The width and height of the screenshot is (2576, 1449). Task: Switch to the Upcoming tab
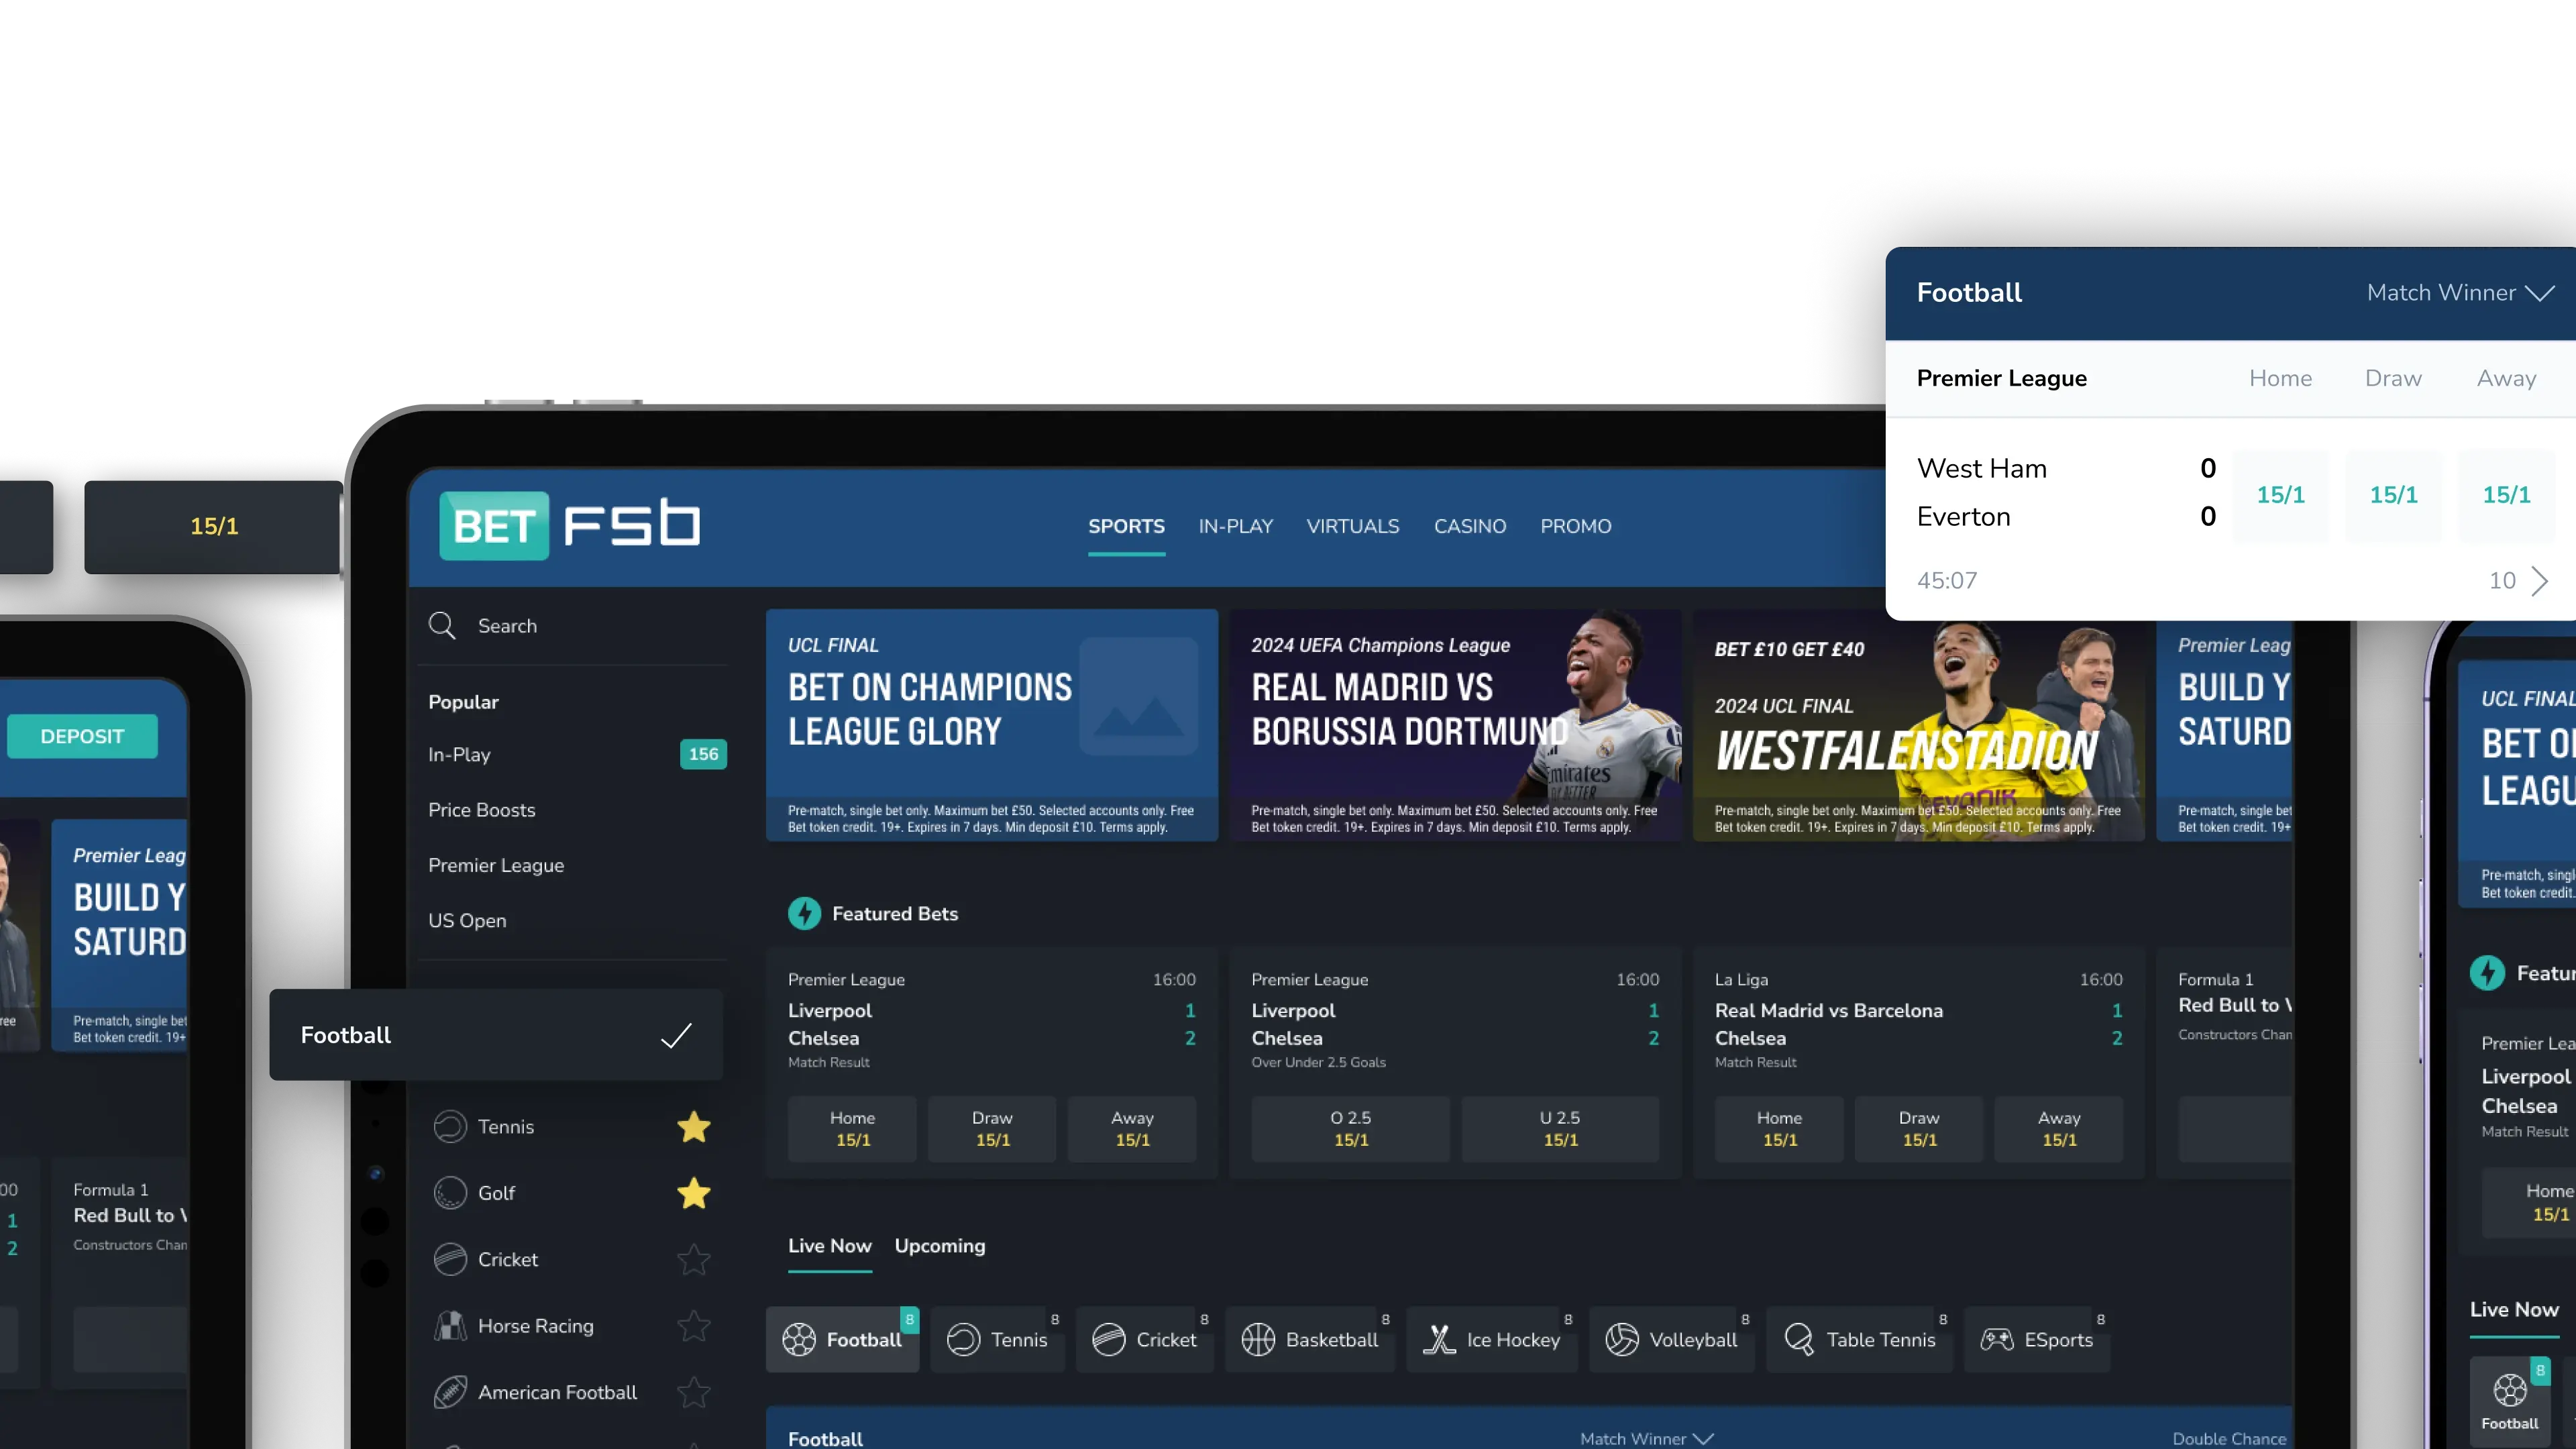(939, 1246)
